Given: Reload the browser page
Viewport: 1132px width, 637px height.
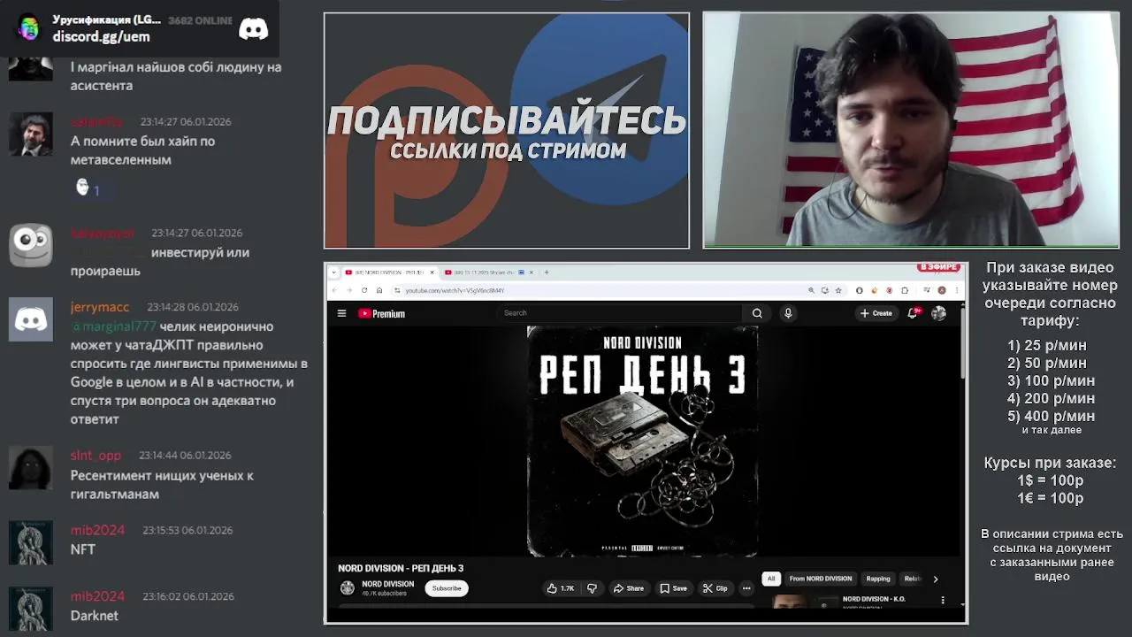Looking at the screenshot, I should pyautogui.click(x=363, y=290).
